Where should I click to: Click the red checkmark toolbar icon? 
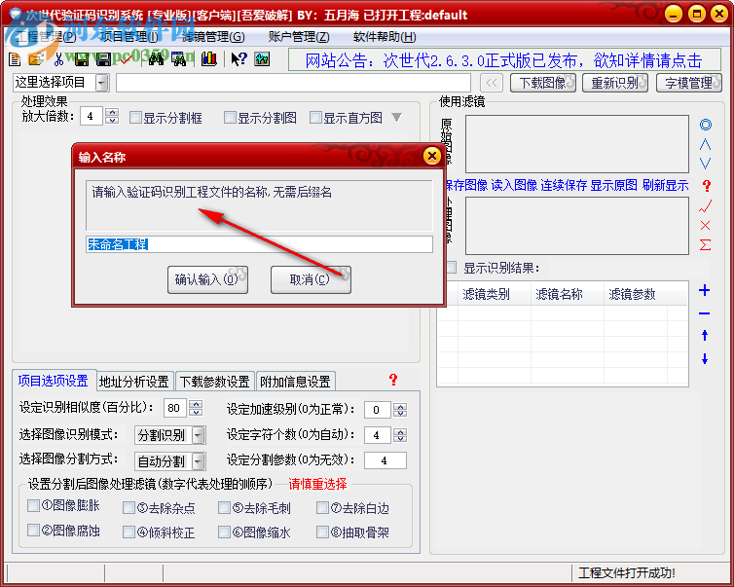click(126, 59)
